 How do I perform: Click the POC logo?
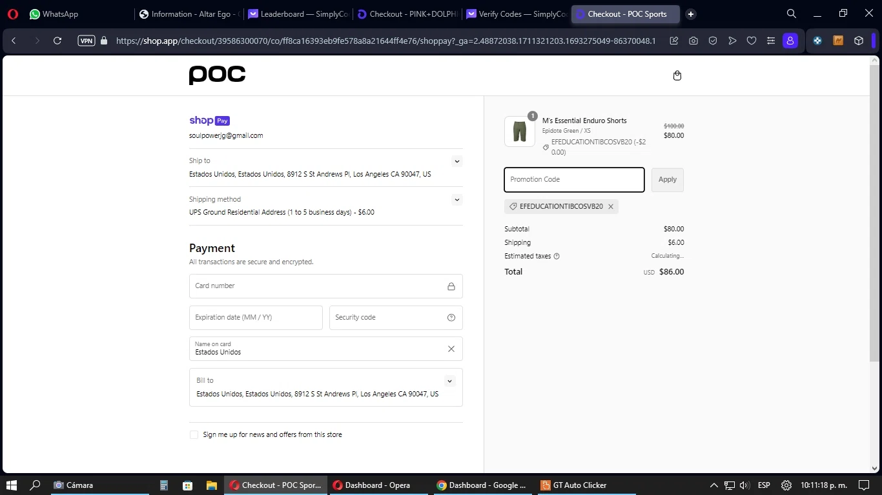[x=217, y=75]
